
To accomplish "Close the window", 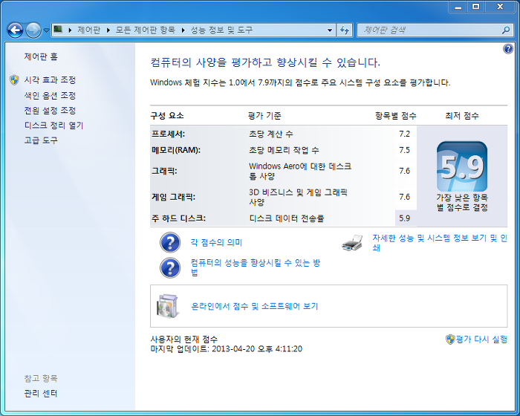I will [500, 7].
